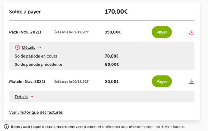This screenshot has width=208, height=131.
Task: Click the Solde période précédente row
Action: (x=102, y=64)
